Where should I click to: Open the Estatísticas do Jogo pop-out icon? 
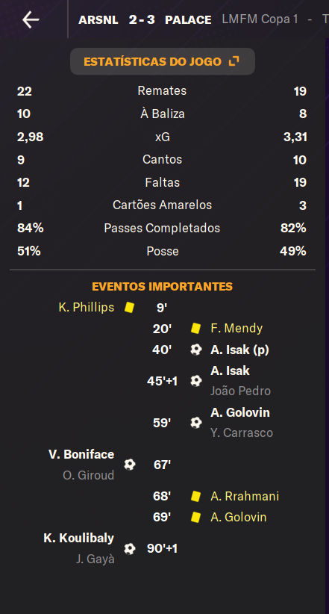click(x=234, y=61)
